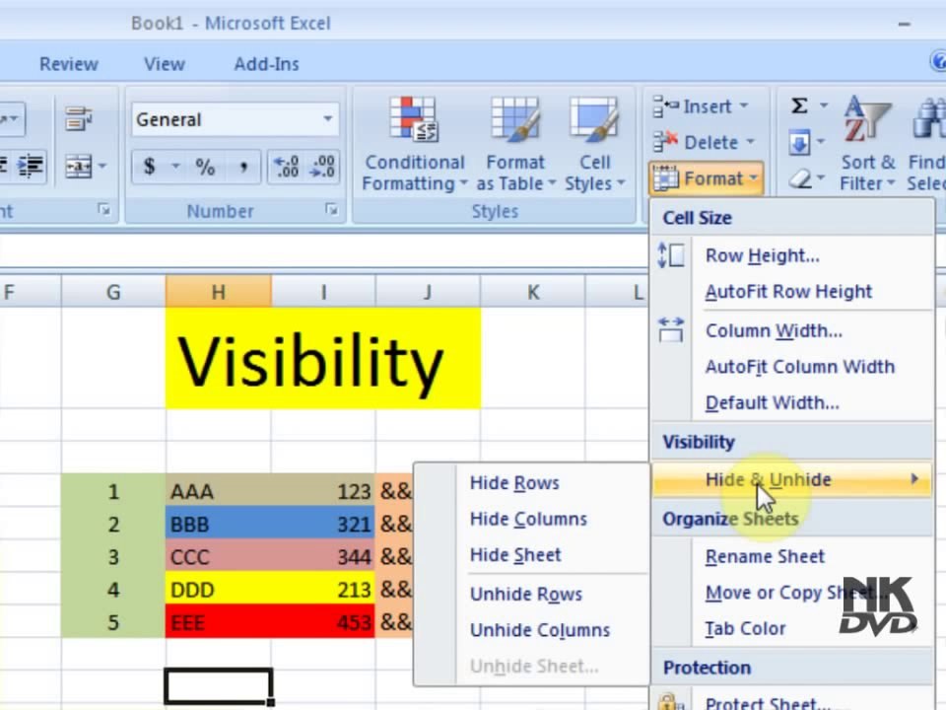Viewport: 946px width, 710px height.
Task: Click cell with value 213
Action: point(323,589)
